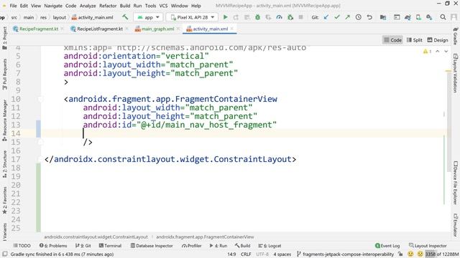Click the Apply Changes and Restart Activity icon
460x258 pixels.
coord(236,17)
